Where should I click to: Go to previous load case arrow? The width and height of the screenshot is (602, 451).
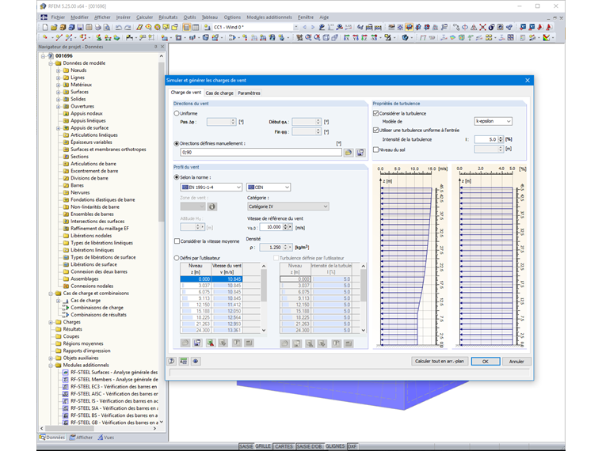(304, 27)
